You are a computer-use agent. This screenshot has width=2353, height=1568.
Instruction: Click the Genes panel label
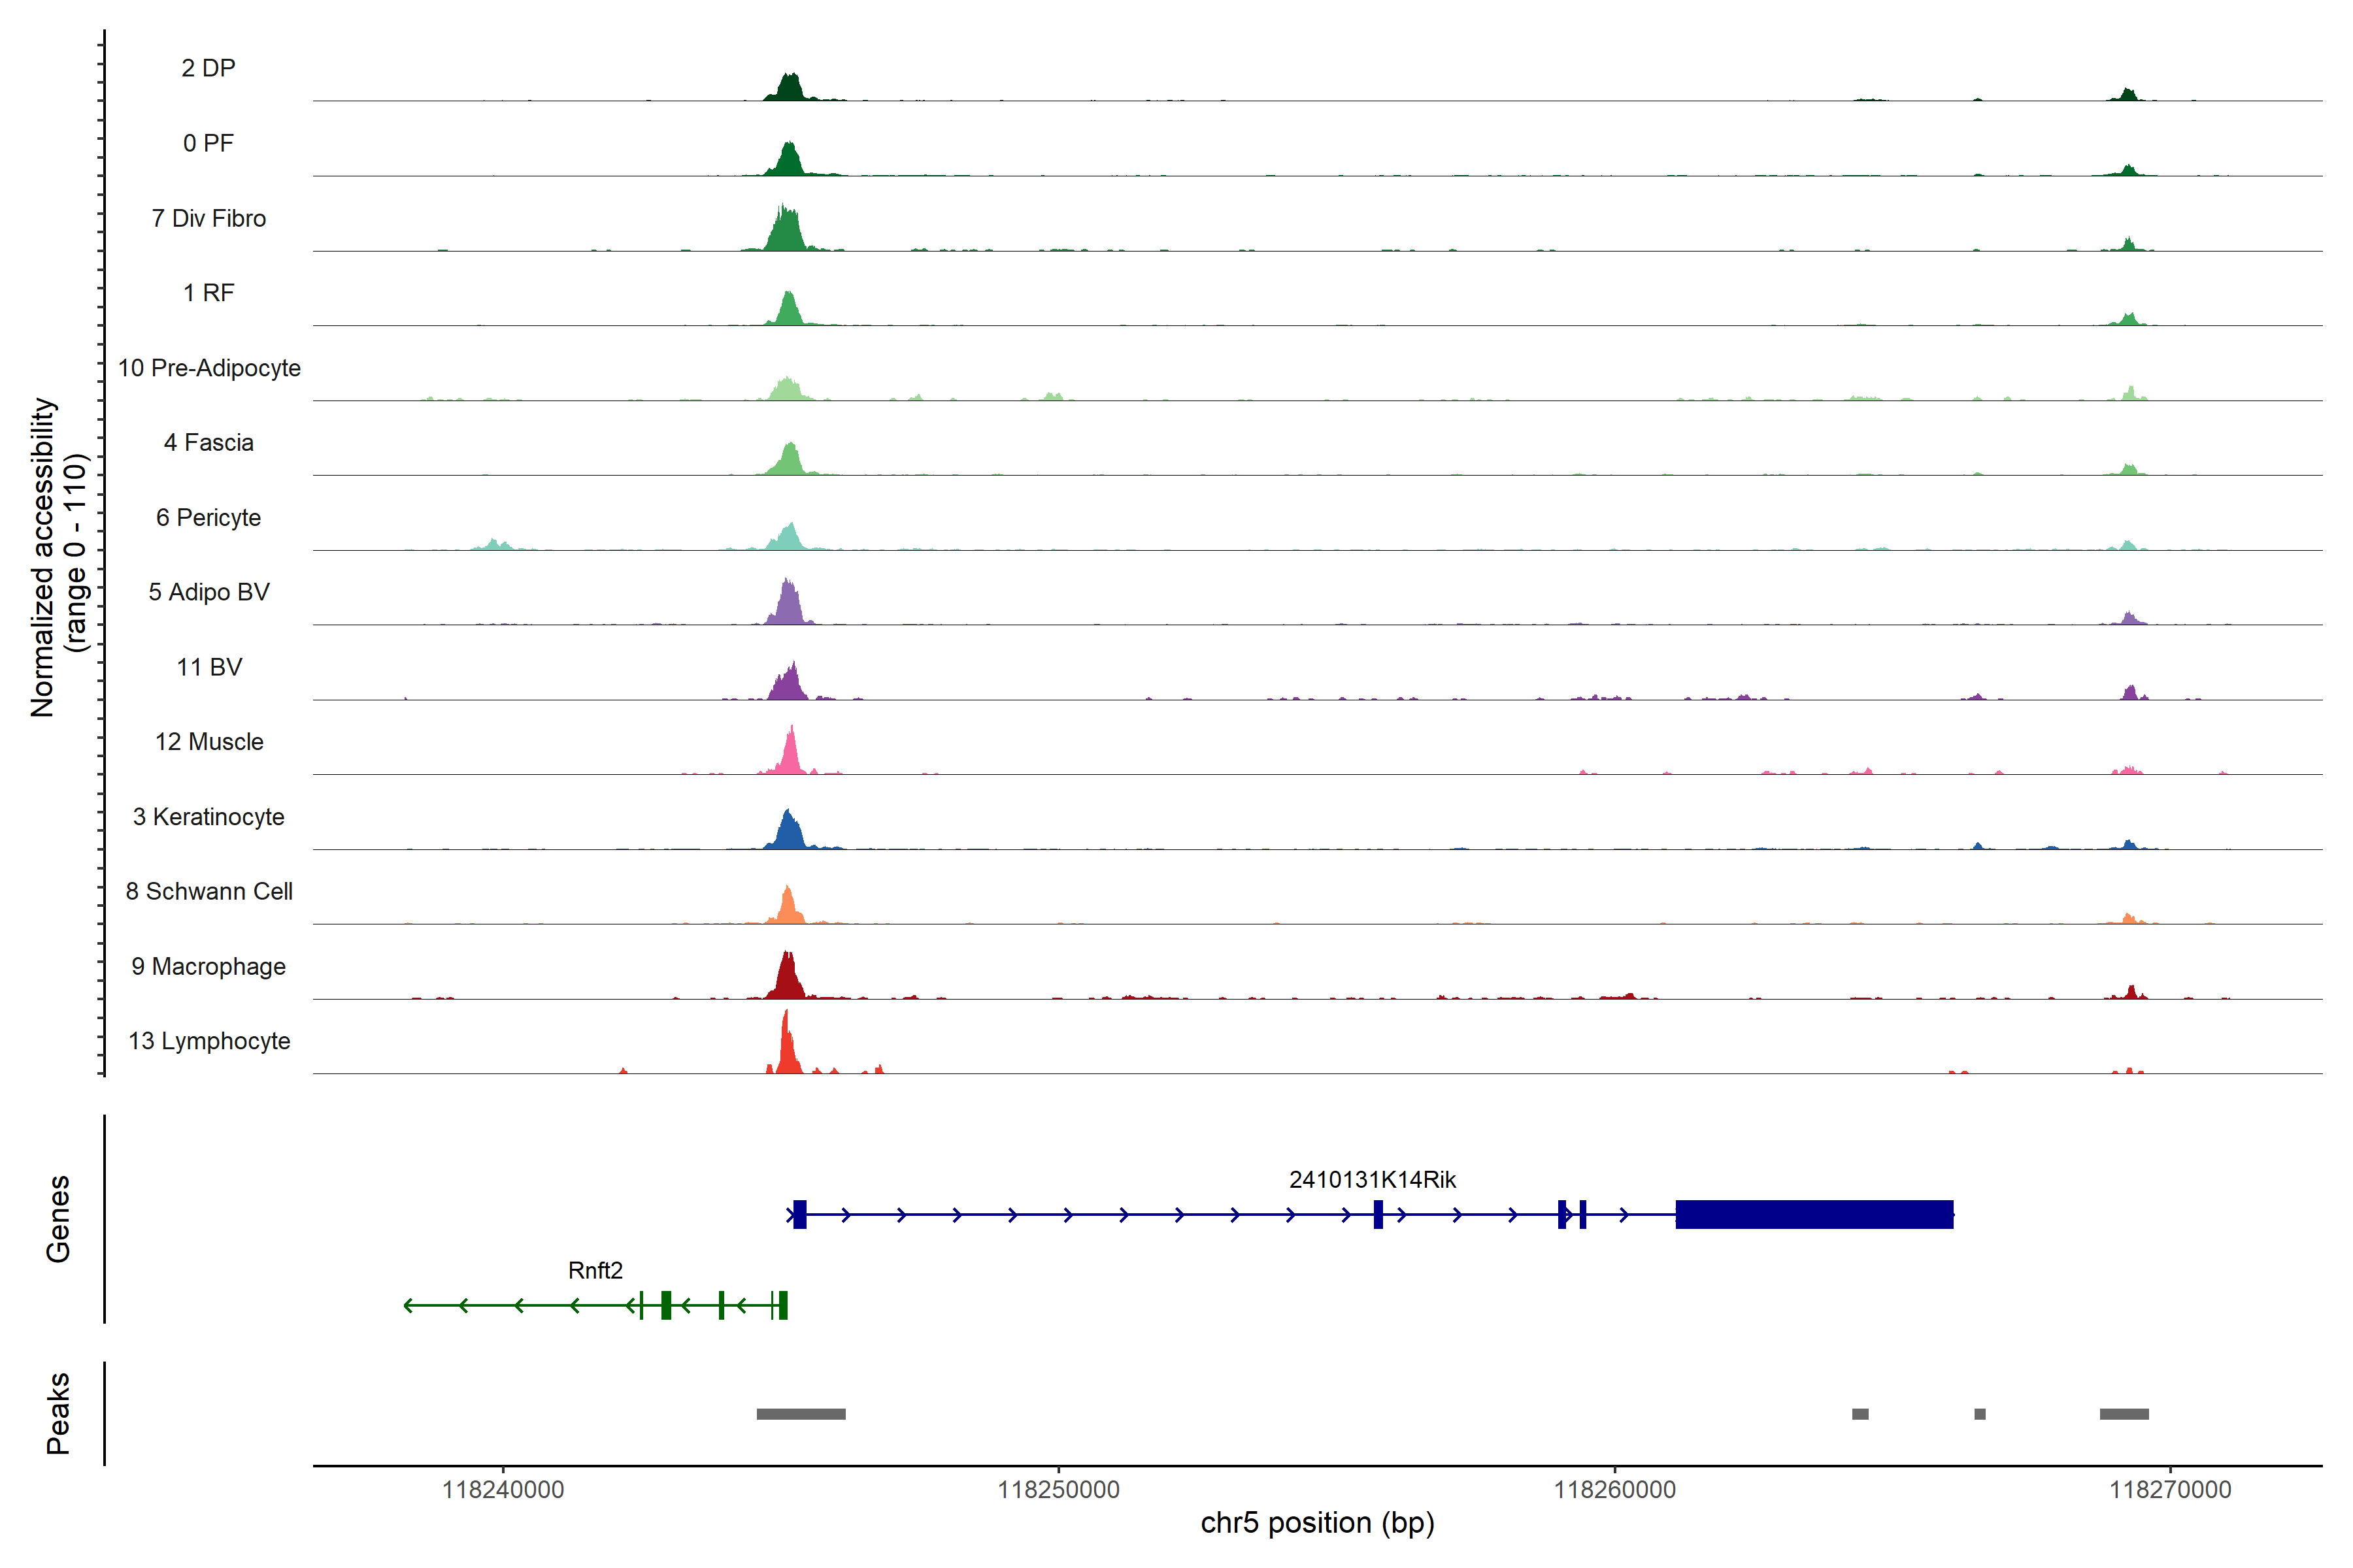(x=58, y=1219)
